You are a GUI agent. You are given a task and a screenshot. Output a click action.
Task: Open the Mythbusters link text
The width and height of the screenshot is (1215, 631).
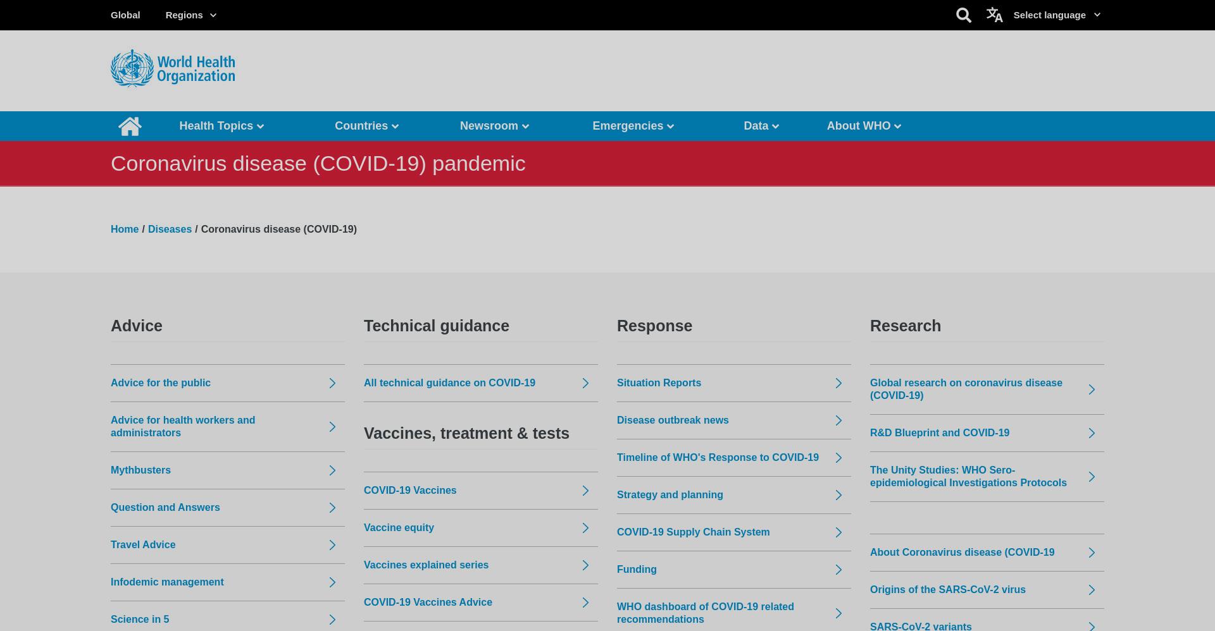(140, 470)
